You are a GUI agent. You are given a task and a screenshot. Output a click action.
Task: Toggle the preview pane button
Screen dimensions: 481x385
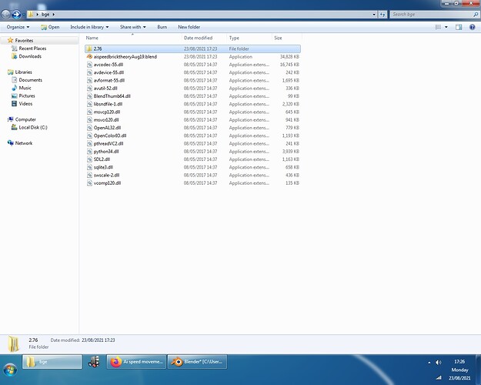459,27
